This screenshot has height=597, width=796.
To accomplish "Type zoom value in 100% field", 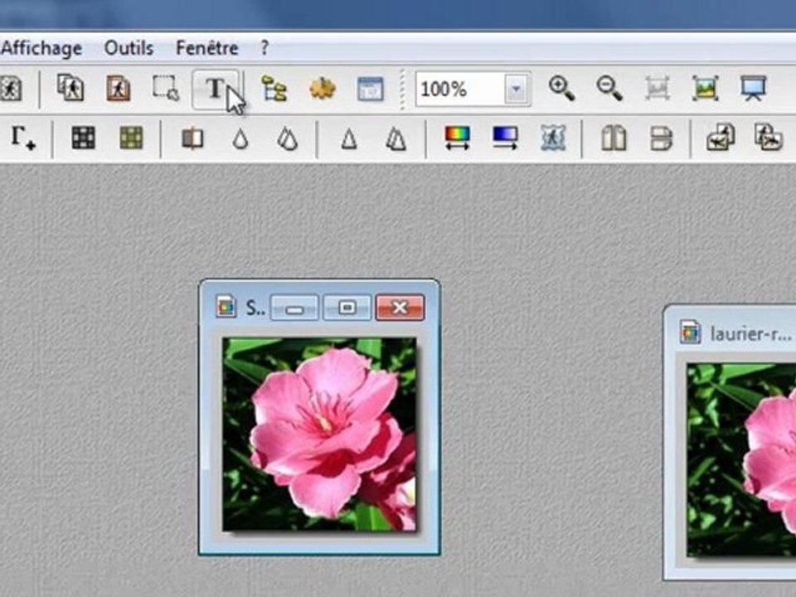I will pyautogui.click(x=460, y=90).
